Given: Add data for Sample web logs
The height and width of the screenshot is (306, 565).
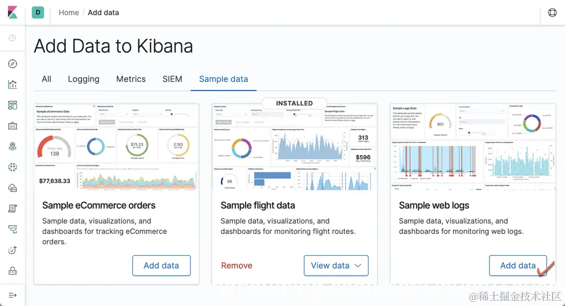Looking at the screenshot, I should (518, 266).
